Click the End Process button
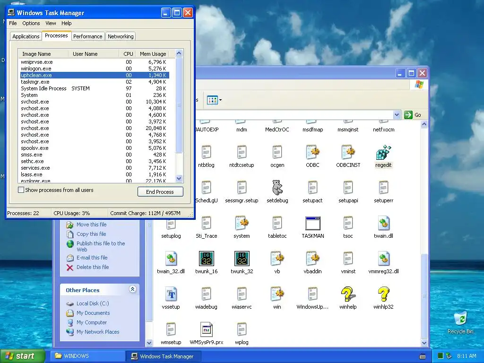The image size is (484, 363). [160, 192]
